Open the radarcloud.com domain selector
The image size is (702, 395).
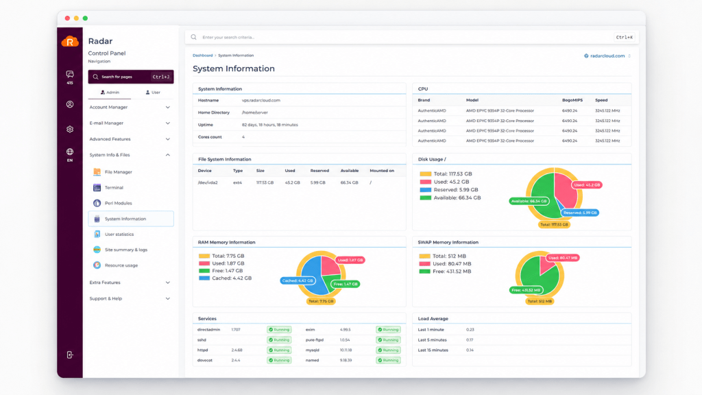coord(607,56)
